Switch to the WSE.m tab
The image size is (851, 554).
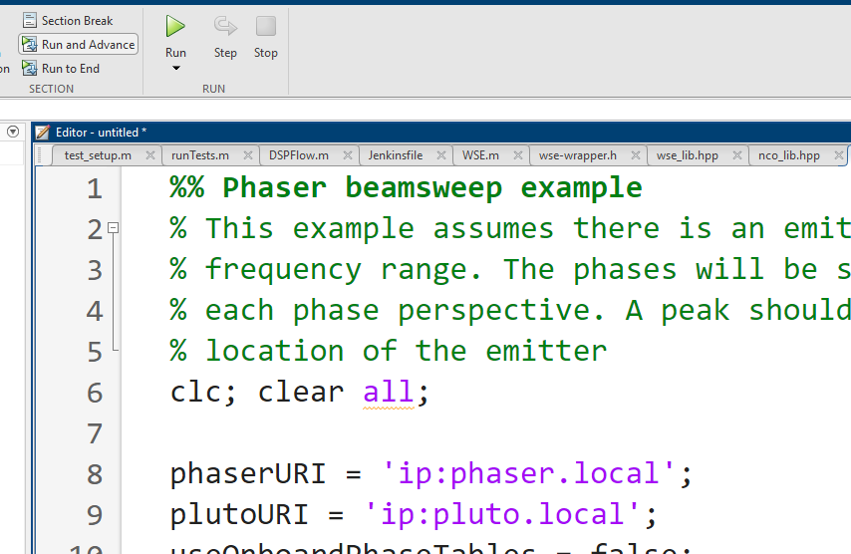click(481, 155)
